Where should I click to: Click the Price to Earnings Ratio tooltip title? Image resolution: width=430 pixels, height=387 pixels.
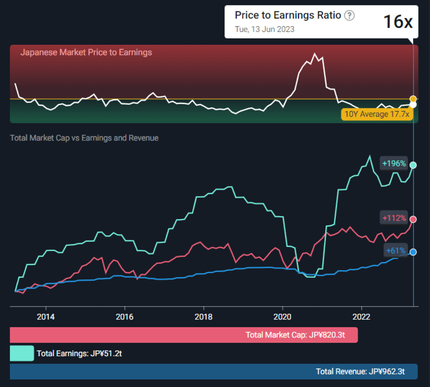click(x=288, y=15)
